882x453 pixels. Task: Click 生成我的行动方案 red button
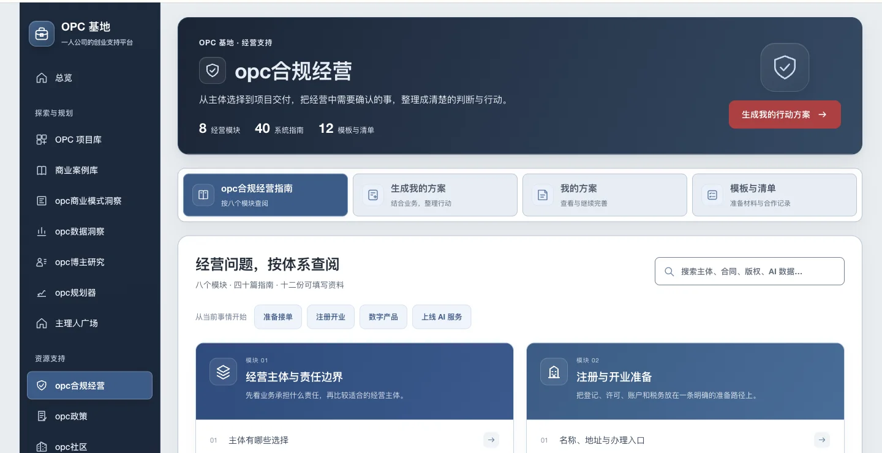[785, 114]
